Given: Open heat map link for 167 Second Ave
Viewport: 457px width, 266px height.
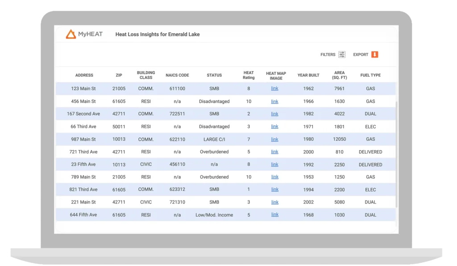Looking at the screenshot, I should 274,114.
